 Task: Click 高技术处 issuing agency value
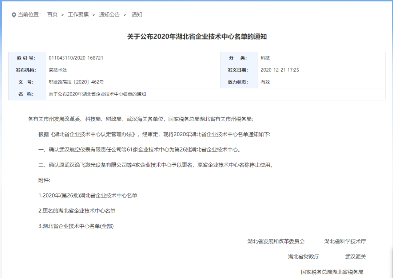pyautogui.click(x=58, y=70)
